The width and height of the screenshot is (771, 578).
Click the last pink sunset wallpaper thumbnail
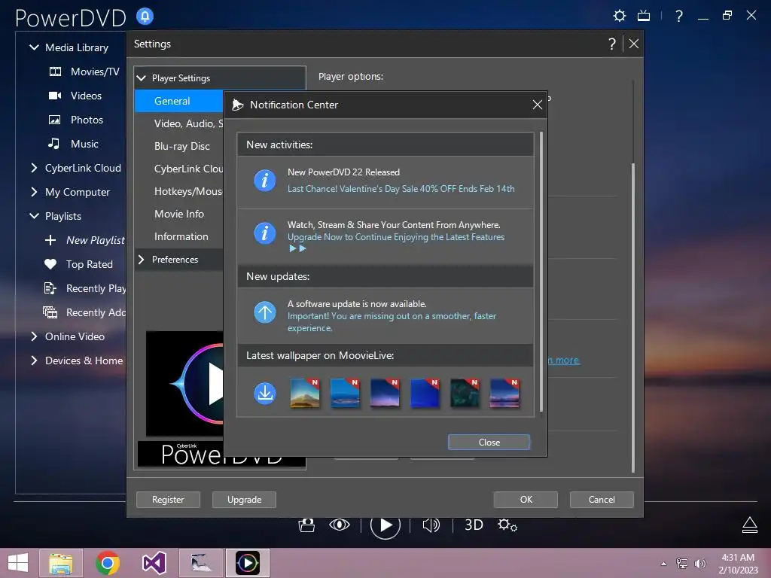[x=505, y=393]
